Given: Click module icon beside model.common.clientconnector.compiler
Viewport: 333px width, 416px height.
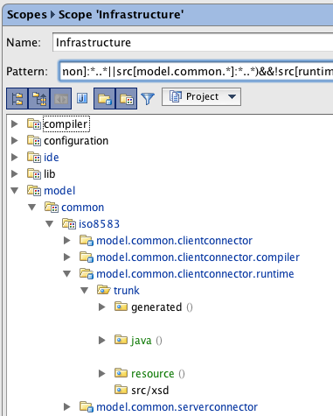Looking at the screenshot, I should [x=87, y=257].
